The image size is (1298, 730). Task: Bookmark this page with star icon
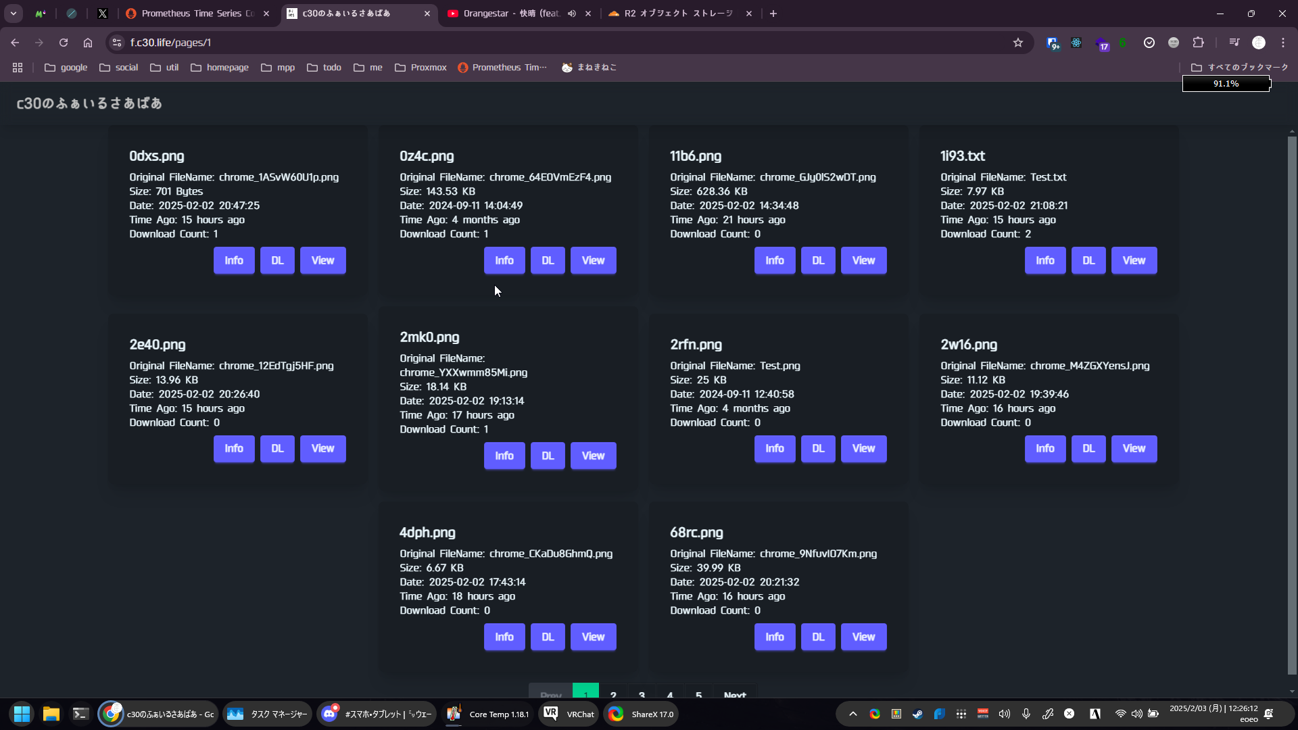1018,43
